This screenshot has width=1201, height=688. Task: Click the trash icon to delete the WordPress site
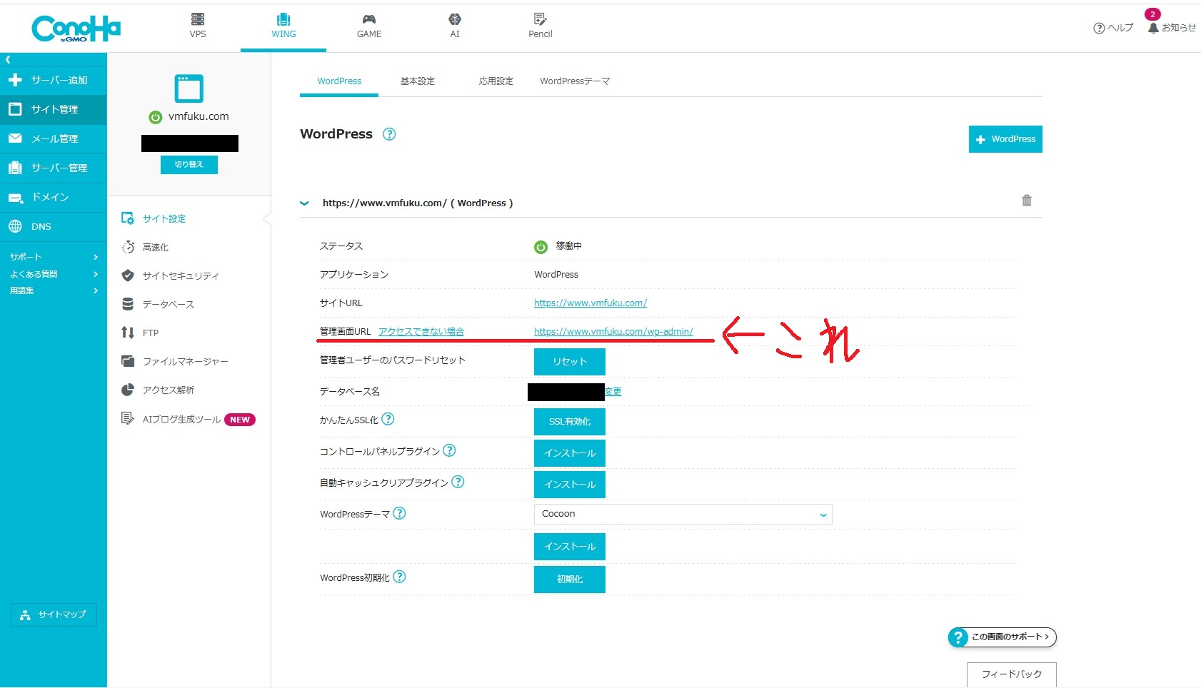point(1027,201)
